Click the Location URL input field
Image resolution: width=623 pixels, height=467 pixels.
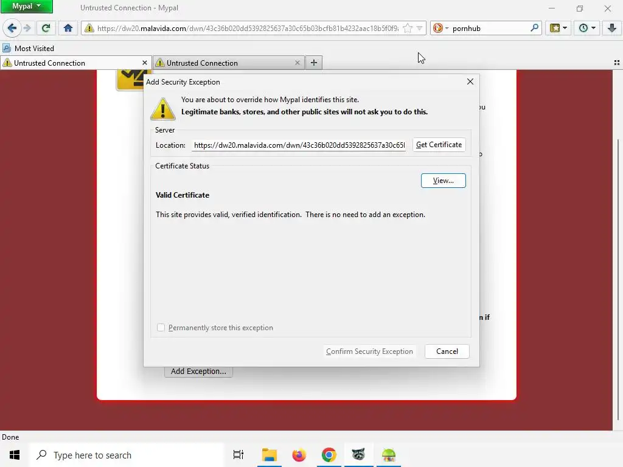point(299,145)
